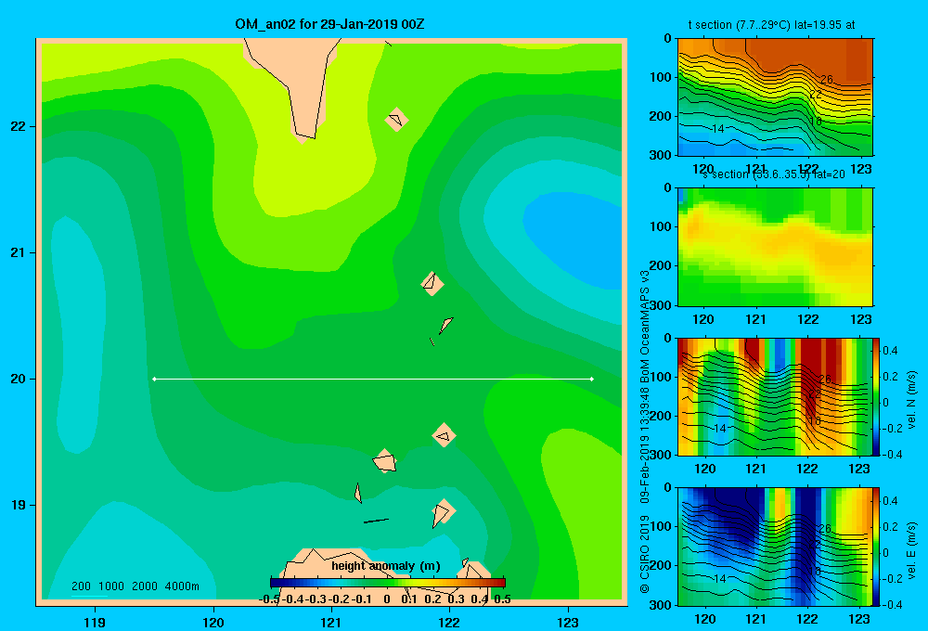Click the right endpoint of the white section line
The height and width of the screenshot is (631, 928).
pos(592,379)
